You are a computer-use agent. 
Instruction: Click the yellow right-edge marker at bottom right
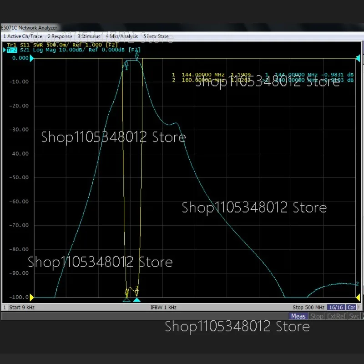[358, 297]
